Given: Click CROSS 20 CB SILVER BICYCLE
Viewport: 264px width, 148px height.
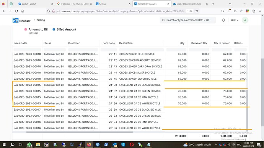Looking at the screenshot, I should tap(137, 72).
